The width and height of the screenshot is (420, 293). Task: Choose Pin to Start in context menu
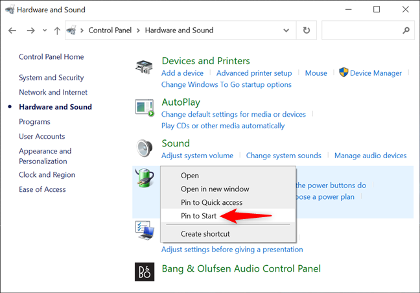(x=198, y=216)
